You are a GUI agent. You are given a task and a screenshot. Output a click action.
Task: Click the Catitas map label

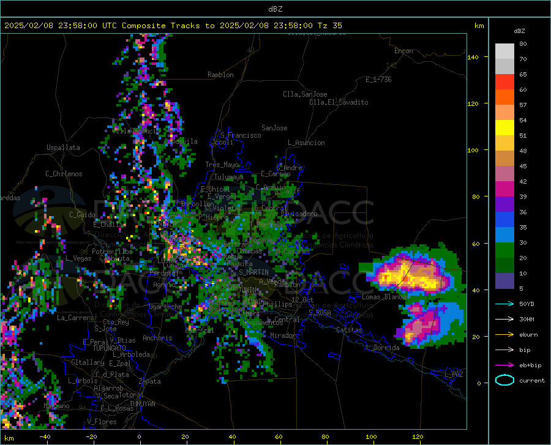349,330
